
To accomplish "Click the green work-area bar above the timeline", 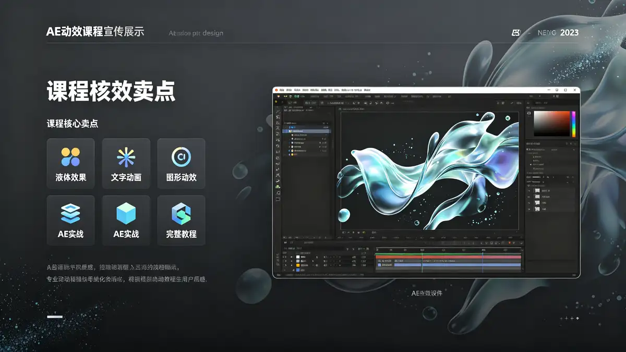I will [x=448, y=254].
